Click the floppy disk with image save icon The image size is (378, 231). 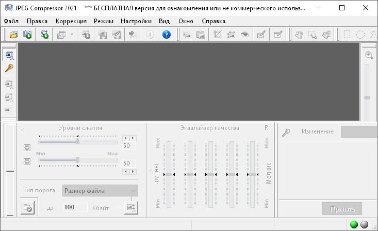[x=103, y=35]
